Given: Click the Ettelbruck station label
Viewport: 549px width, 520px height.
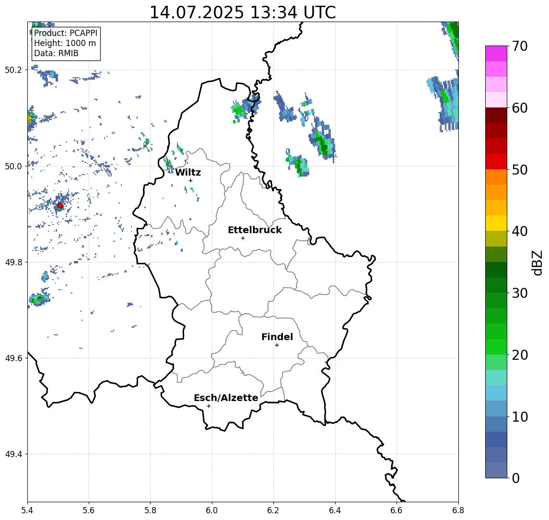Looking at the screenshot, I should (x=255, y=230).
